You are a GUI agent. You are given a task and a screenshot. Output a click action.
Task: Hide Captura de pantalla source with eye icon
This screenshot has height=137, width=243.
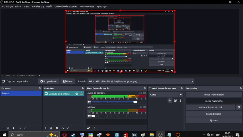(x=77, y=94)
